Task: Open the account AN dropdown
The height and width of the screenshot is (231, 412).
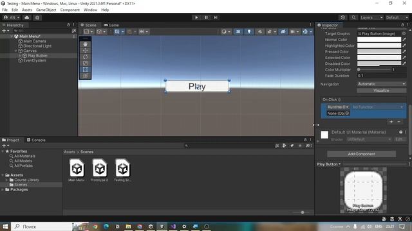Action: pos(12,17)
